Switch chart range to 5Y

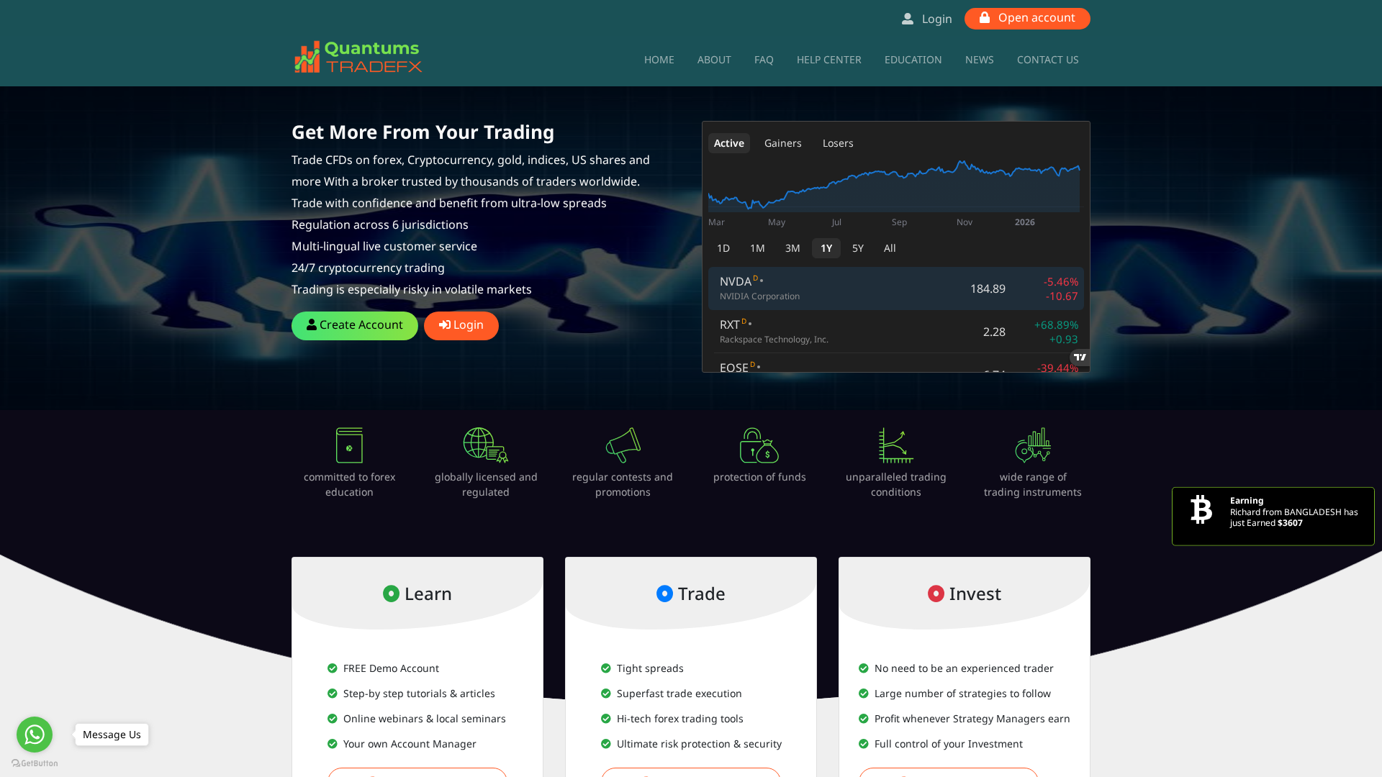click(857, 247)
